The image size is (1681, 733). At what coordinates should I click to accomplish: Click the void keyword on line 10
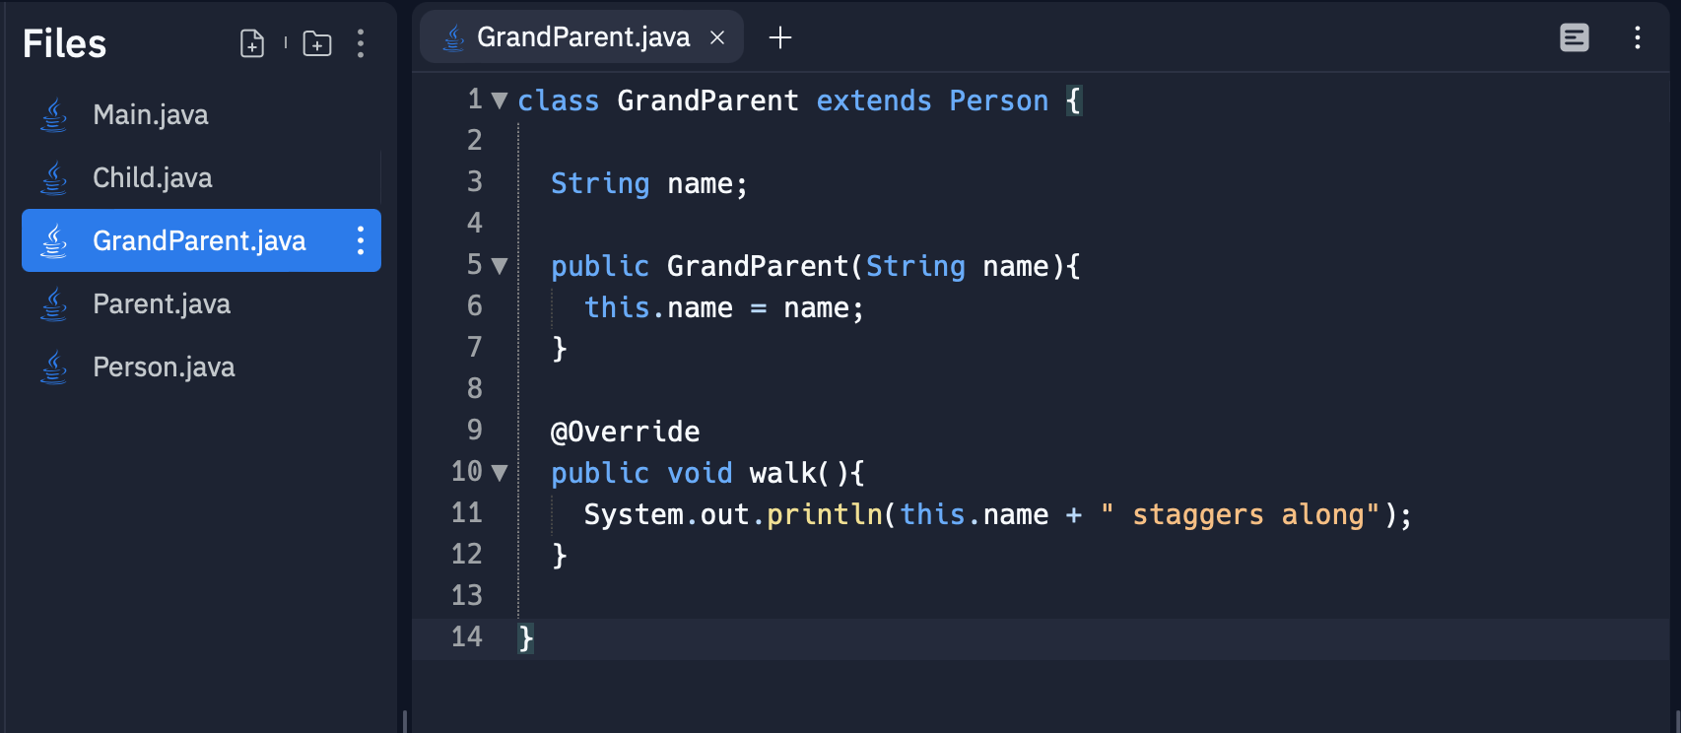(700, 473)
